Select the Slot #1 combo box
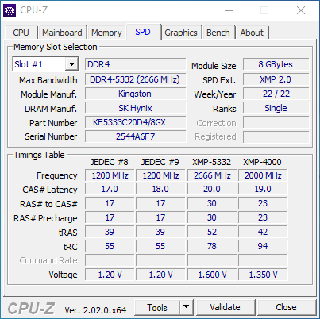Screen dimensions: 320x319 click(45, 64)
